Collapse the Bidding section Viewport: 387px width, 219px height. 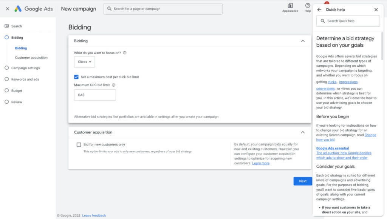click(302, 41)
